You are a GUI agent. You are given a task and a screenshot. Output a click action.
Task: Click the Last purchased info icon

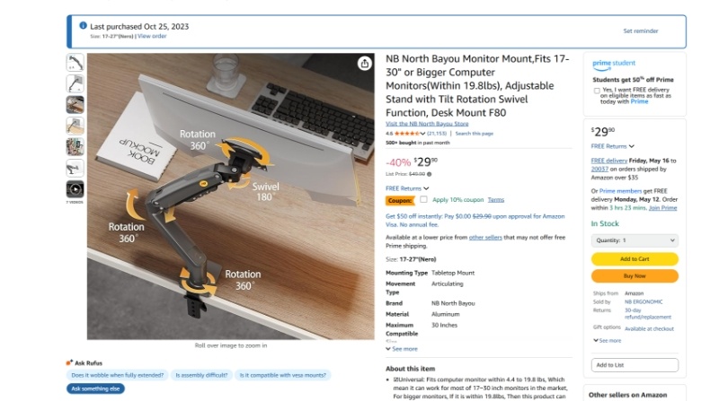coord(83,26)
